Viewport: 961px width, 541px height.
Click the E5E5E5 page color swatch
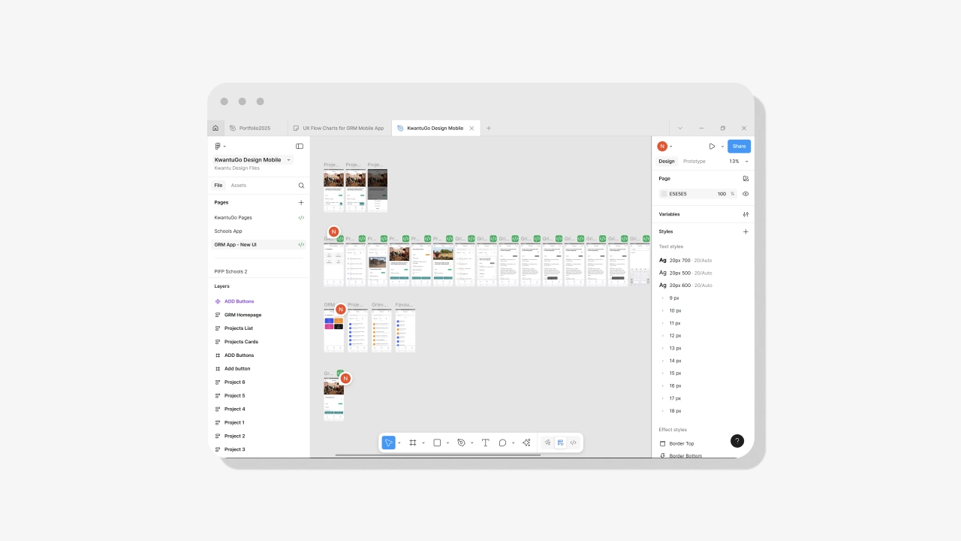664,194
